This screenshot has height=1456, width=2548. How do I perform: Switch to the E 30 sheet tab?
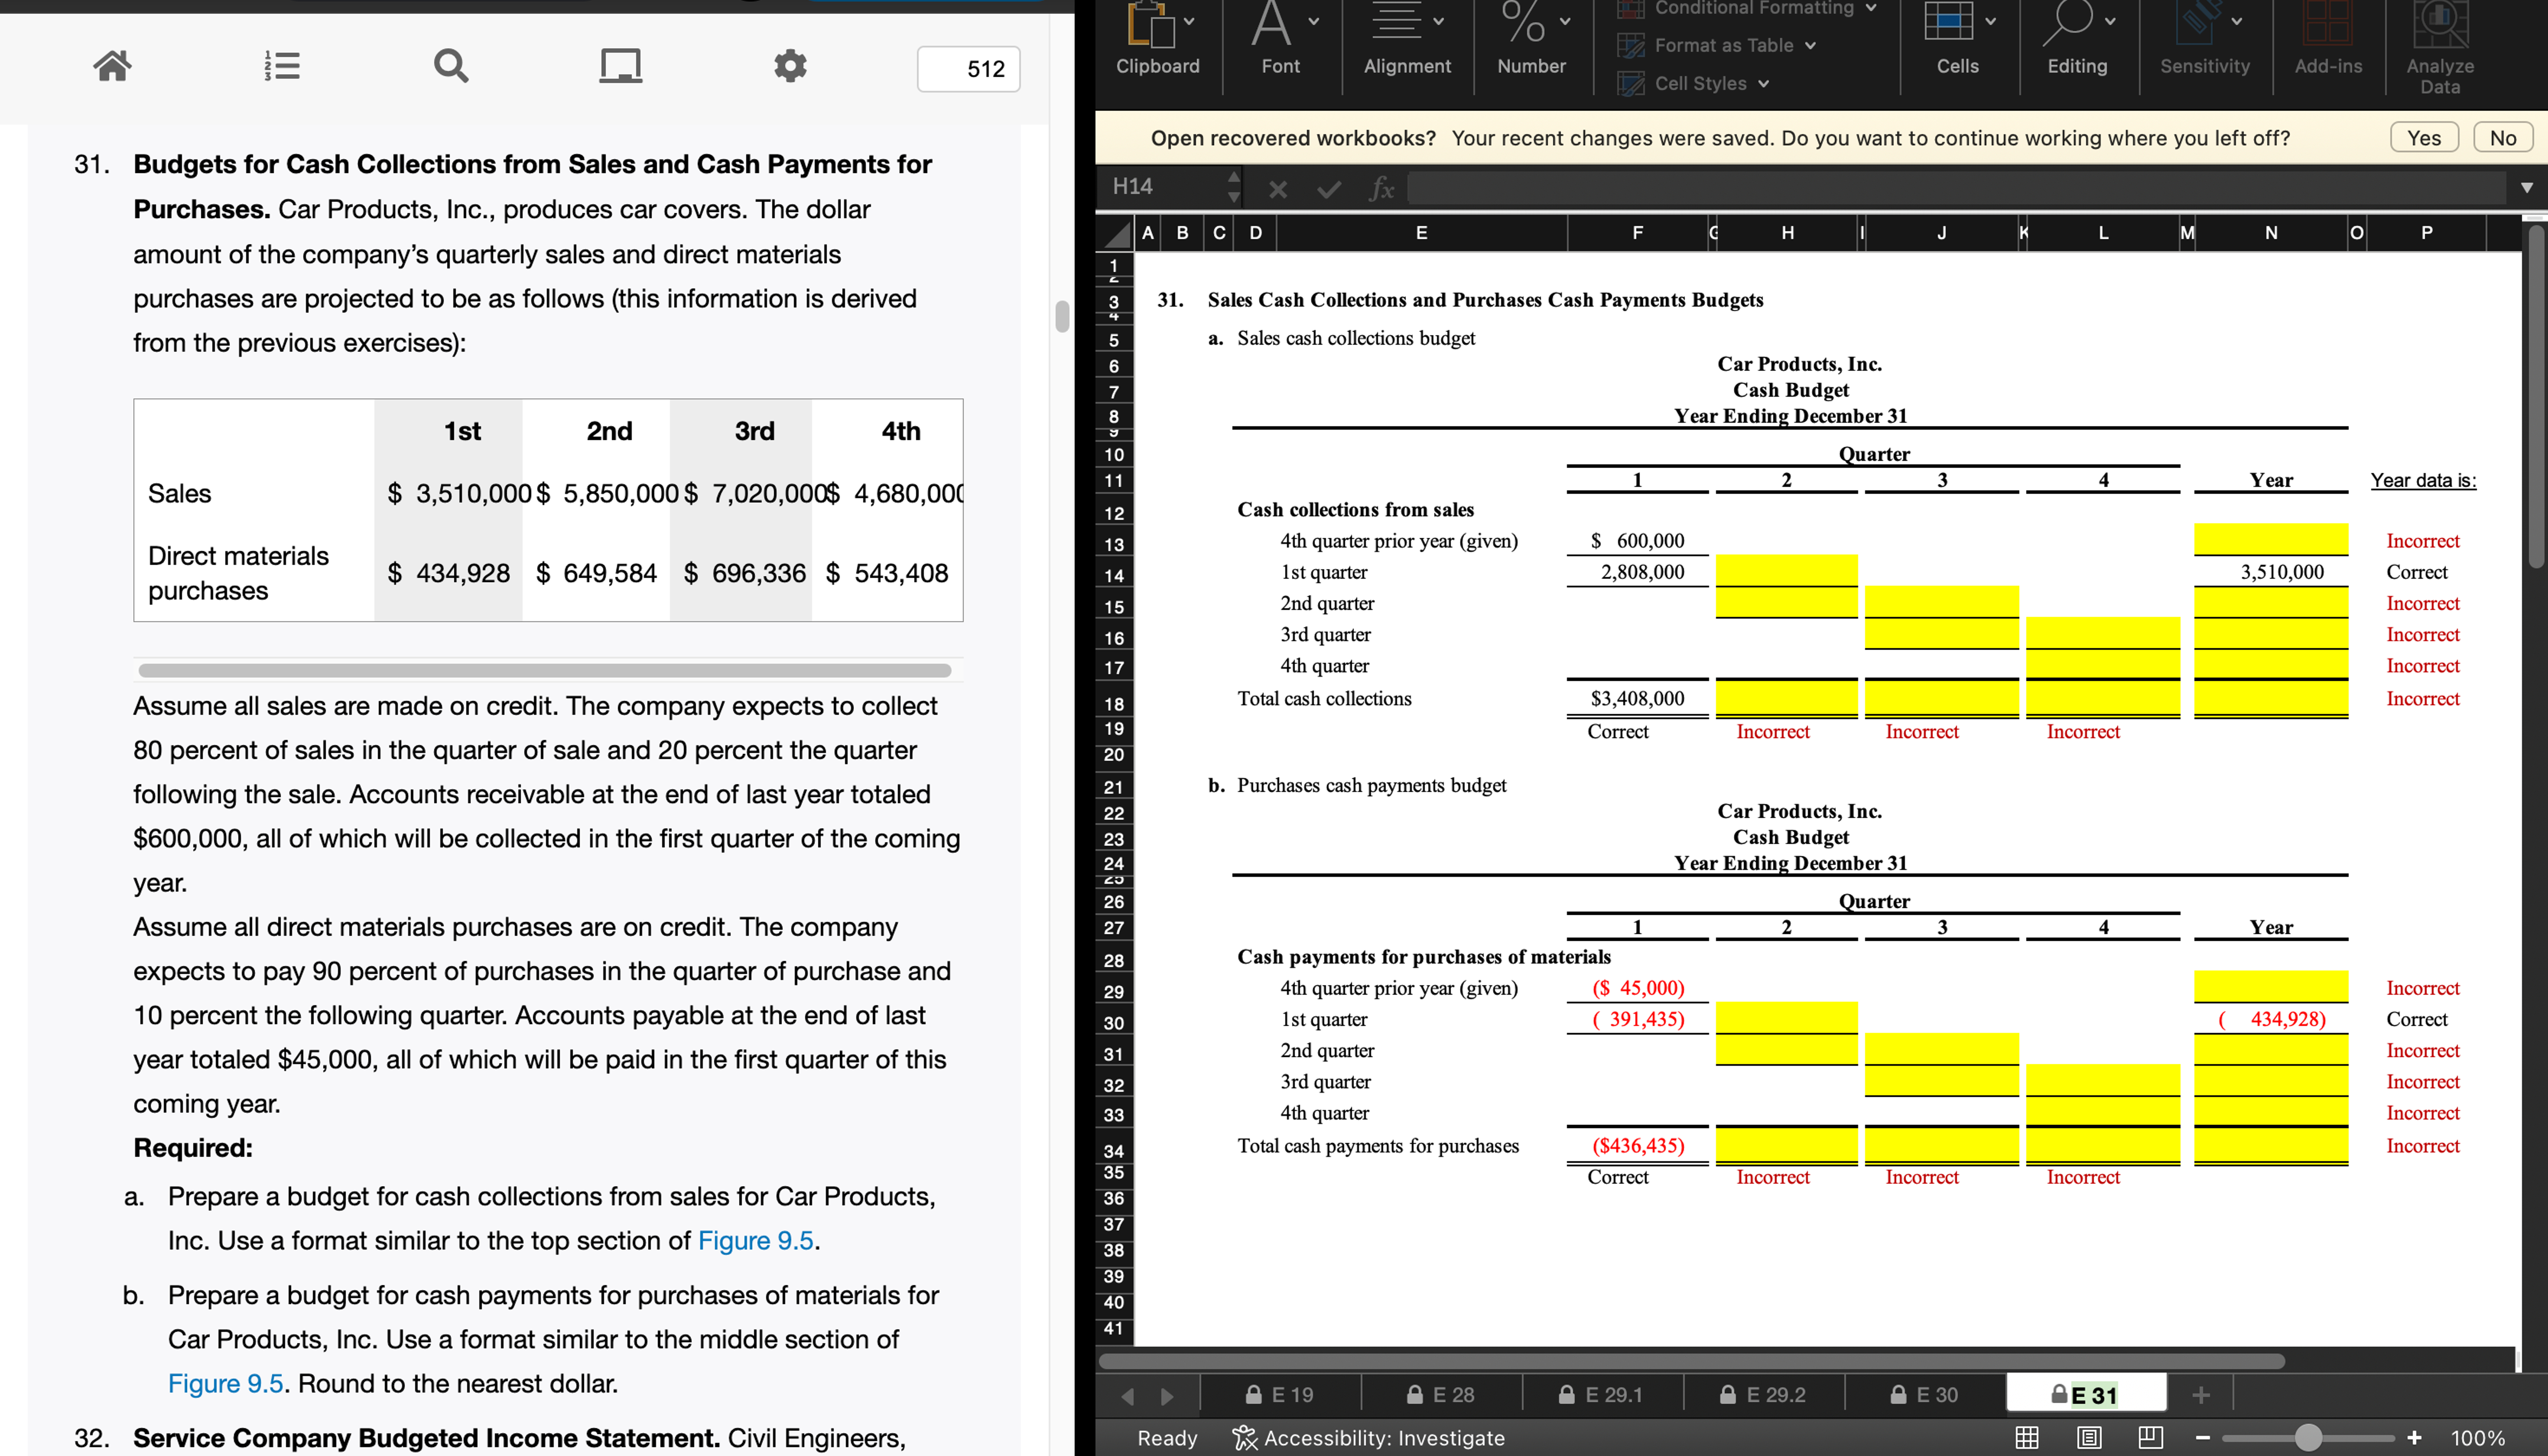(x=1924, y=1394)
